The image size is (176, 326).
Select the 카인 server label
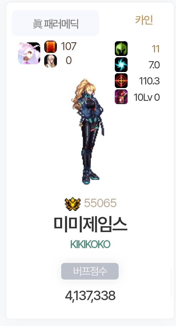[144, 20]
